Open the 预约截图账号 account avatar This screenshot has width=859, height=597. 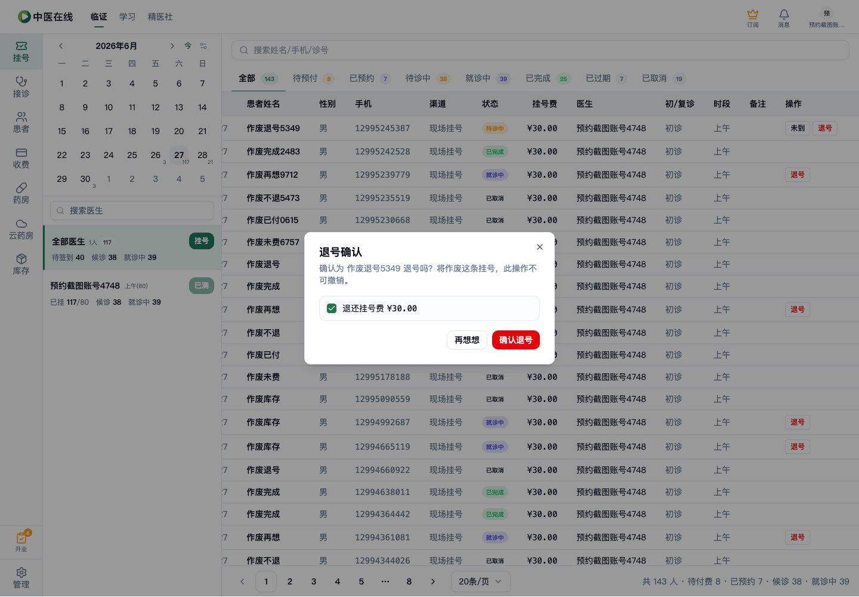coord(827,18)
